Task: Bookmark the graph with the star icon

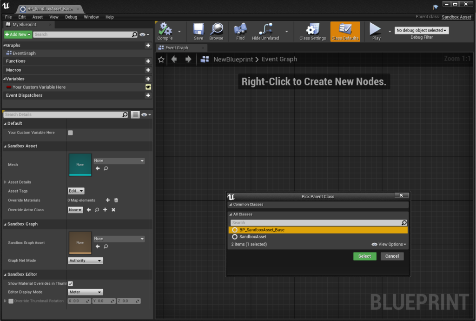Action: pyautogui.click(x=161, y=60)
